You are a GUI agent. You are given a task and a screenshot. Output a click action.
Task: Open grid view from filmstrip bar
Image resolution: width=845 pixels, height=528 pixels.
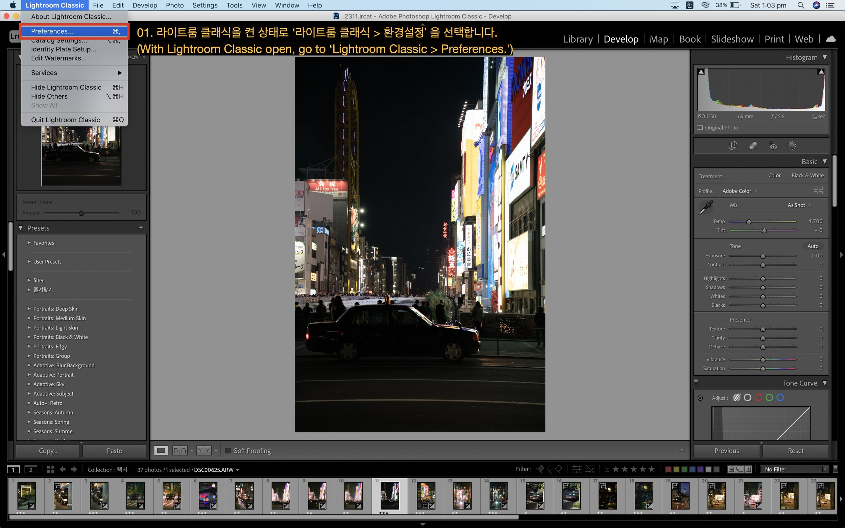[50, 469]
